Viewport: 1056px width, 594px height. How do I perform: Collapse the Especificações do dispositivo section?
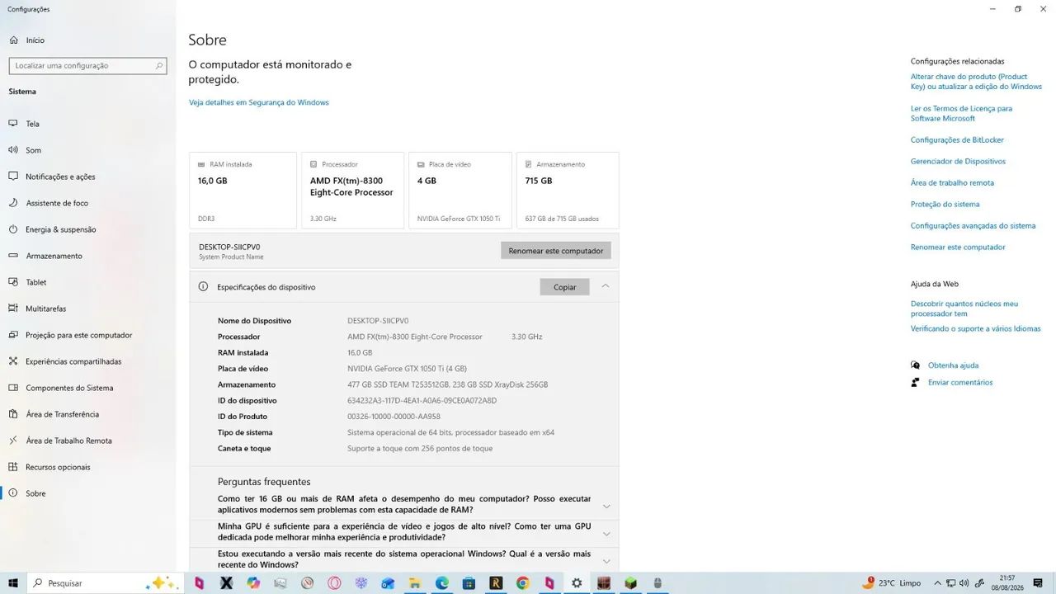click(x=606, y=286)
